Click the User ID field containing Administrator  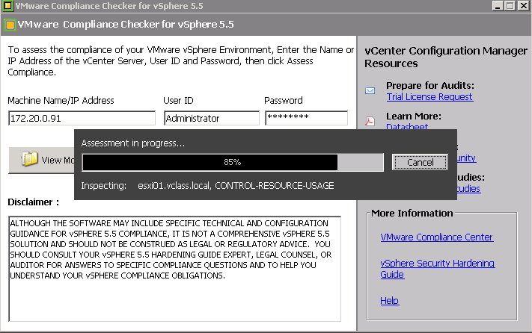point(211,118)
